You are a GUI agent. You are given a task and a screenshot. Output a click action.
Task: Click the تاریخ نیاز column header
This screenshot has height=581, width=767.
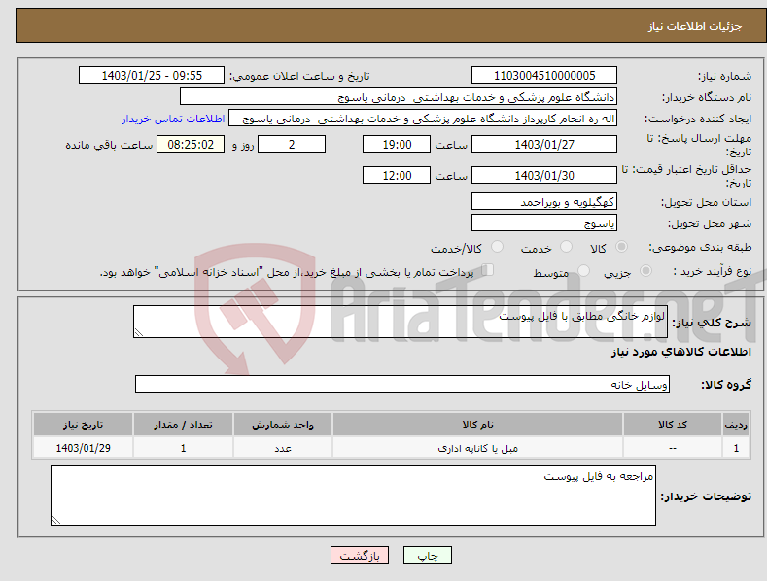pos(83,425)
